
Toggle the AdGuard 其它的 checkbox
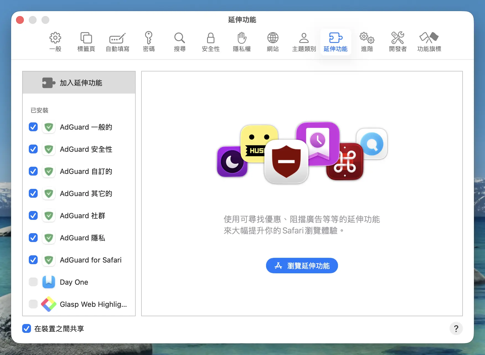[x=33, y=194]
